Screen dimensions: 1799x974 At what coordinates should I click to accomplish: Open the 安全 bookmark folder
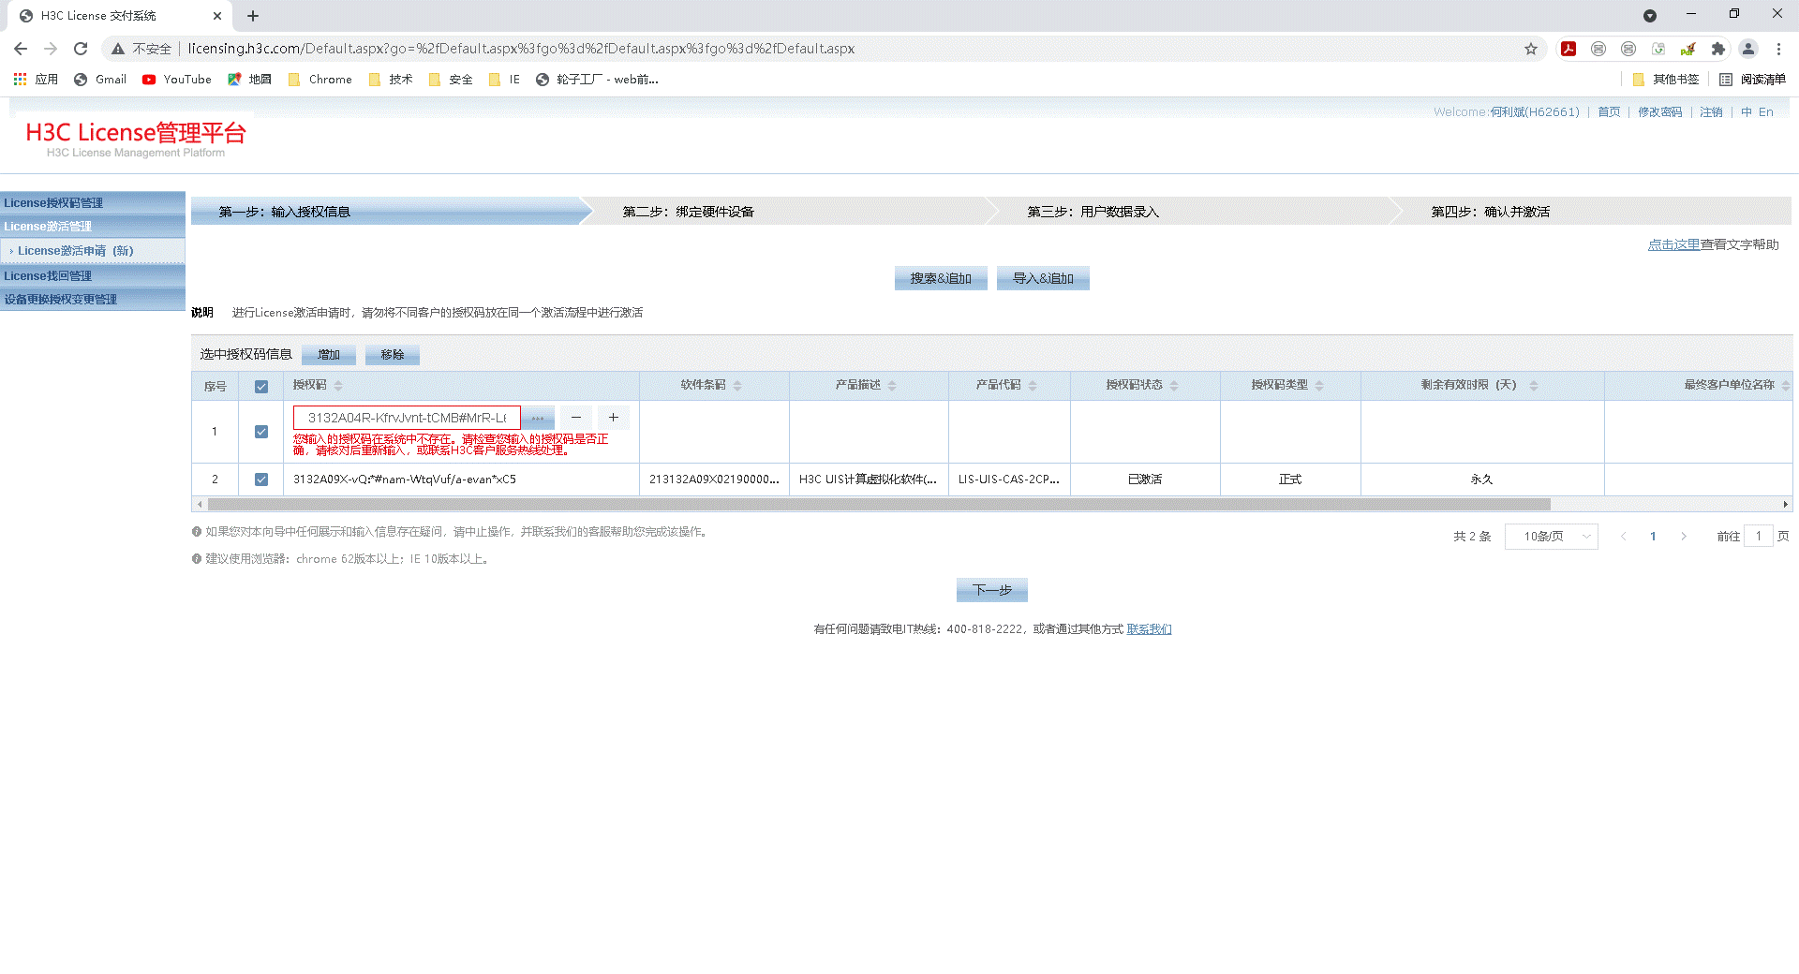451,80
